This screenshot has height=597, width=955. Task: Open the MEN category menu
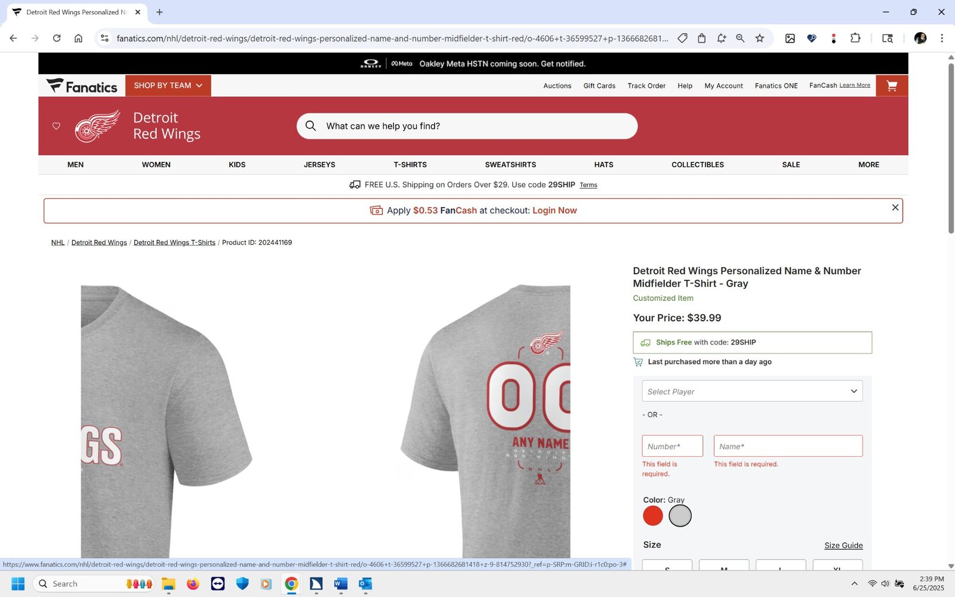point(75,165)
